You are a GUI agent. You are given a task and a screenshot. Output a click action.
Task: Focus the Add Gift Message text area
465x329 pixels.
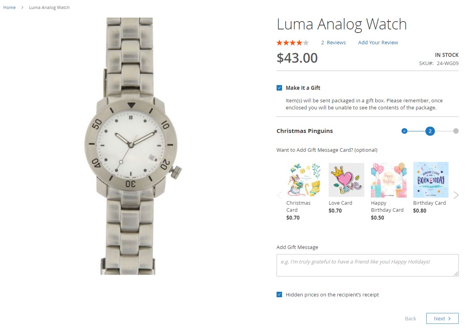coord(367,265)
